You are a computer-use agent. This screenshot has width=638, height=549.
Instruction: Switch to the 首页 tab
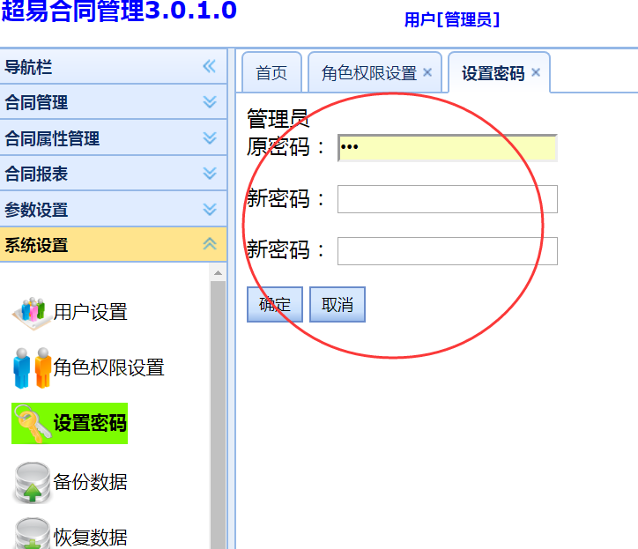tap(271, 73)
